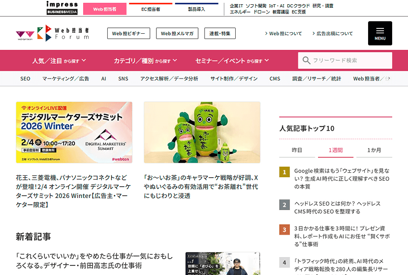The image size is (408, 275).
Task: Click the rank 2 badge icon
Action: coord(284,205)
